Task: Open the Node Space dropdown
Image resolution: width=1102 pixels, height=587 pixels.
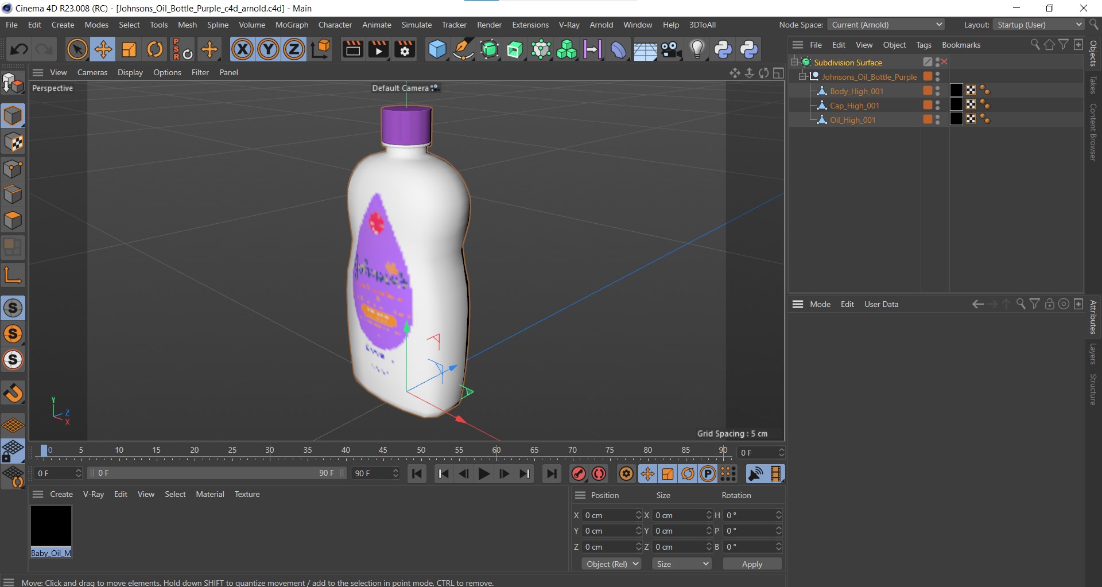Action: click(x=886, y=25)
